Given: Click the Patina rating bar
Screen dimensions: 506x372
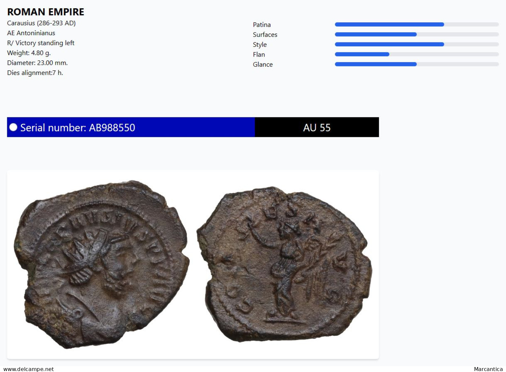Looking at the screenshot, I should [x=417, y=24].
